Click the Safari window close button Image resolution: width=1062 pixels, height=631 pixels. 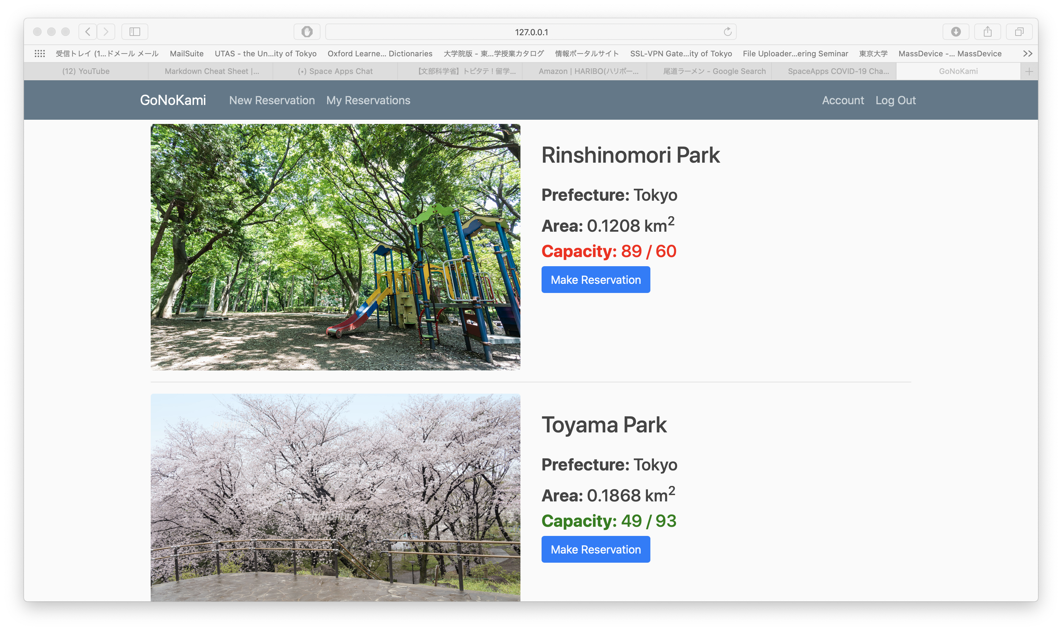[37, 31]
